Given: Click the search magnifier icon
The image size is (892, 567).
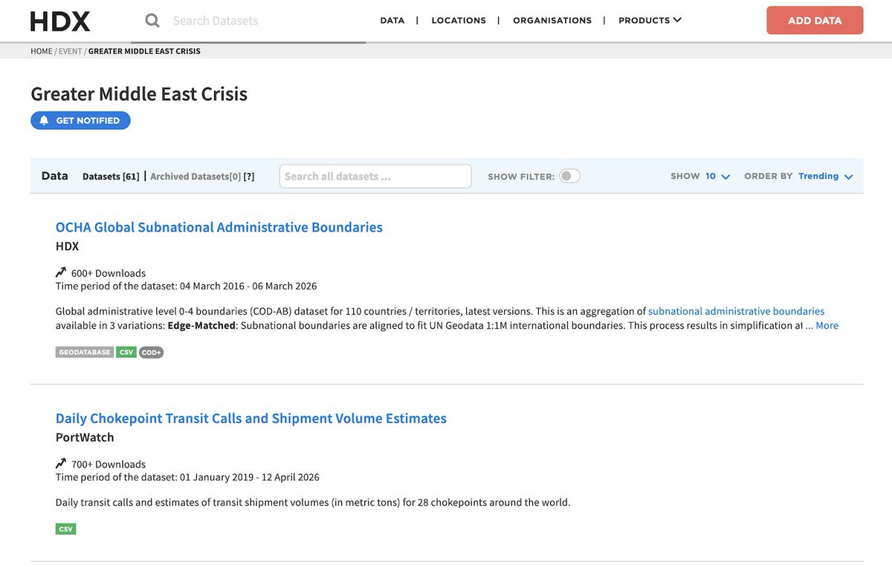Looking at the screenshot, I should point(152,21).
